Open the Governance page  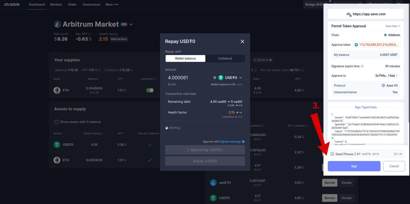91,5
